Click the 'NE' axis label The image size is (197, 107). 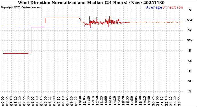click(190, 81)
